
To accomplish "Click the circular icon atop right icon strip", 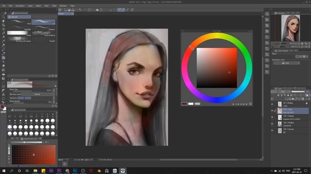I will [x=267, y=14].
